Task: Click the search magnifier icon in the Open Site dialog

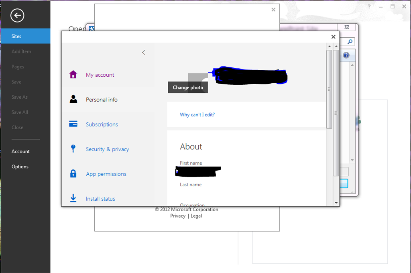Action: point(350,42)
